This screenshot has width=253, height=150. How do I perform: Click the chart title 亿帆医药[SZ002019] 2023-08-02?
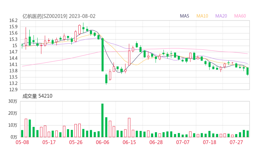pos(59,16)
